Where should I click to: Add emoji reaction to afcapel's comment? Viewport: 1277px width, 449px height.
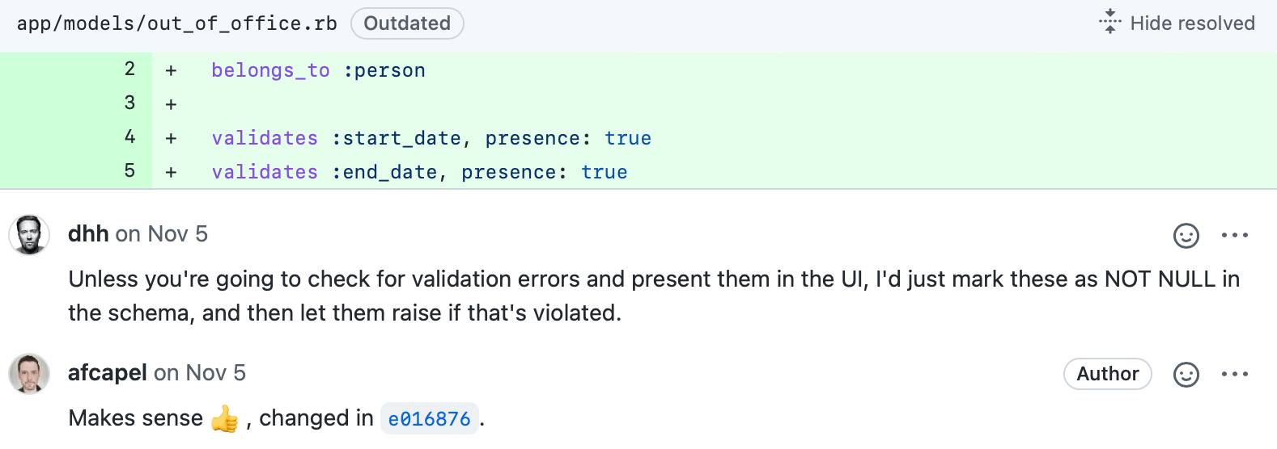[1186, 375]
